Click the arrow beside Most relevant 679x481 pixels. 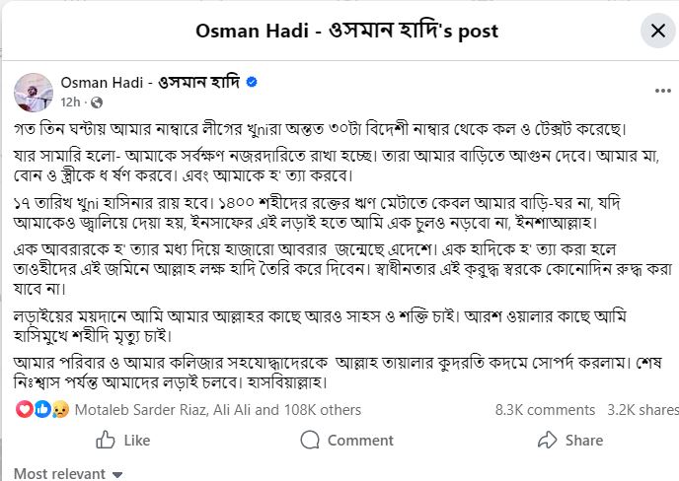pyautogui.click(x=117, y=474)
